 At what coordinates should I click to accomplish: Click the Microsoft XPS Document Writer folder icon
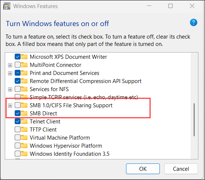(x=24, y=57)
